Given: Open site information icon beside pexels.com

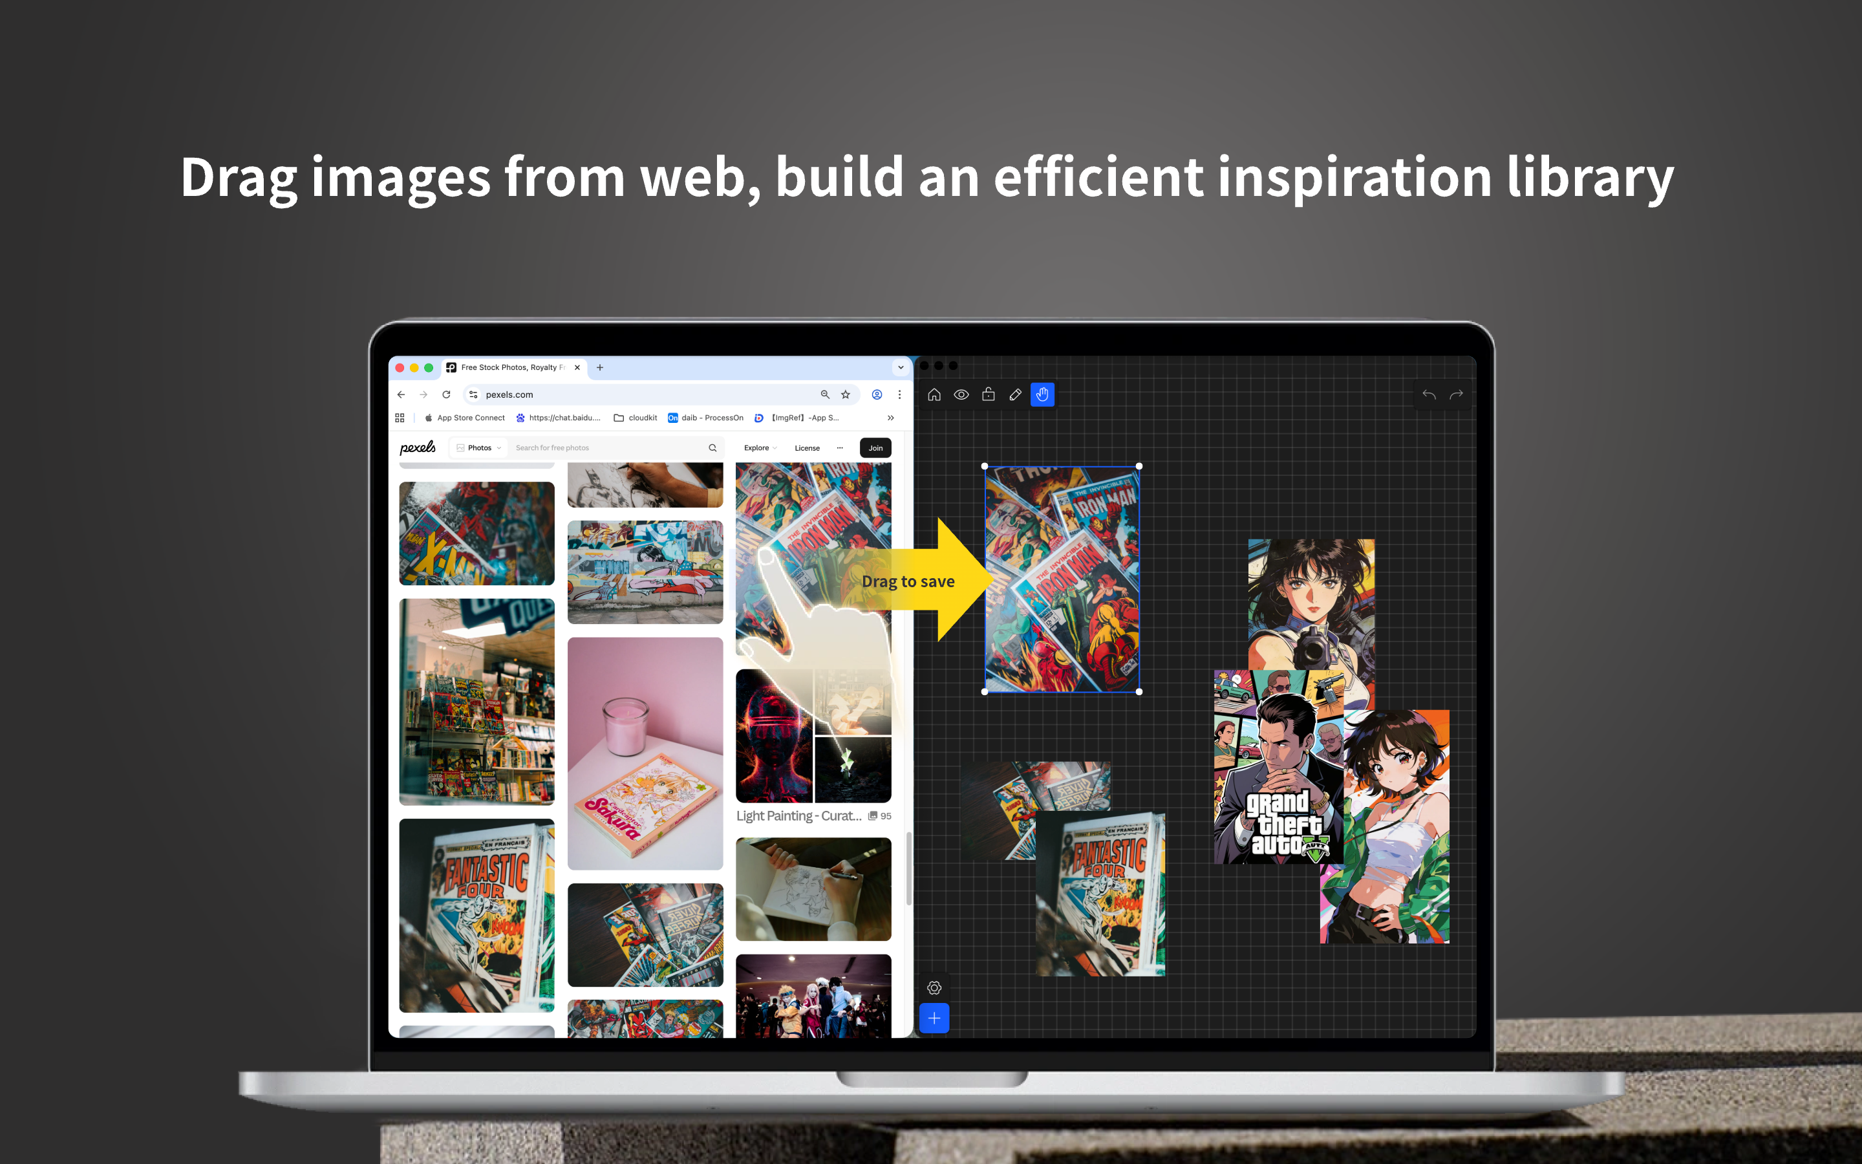Looking at the screenshot, I should tap(473, 394).
